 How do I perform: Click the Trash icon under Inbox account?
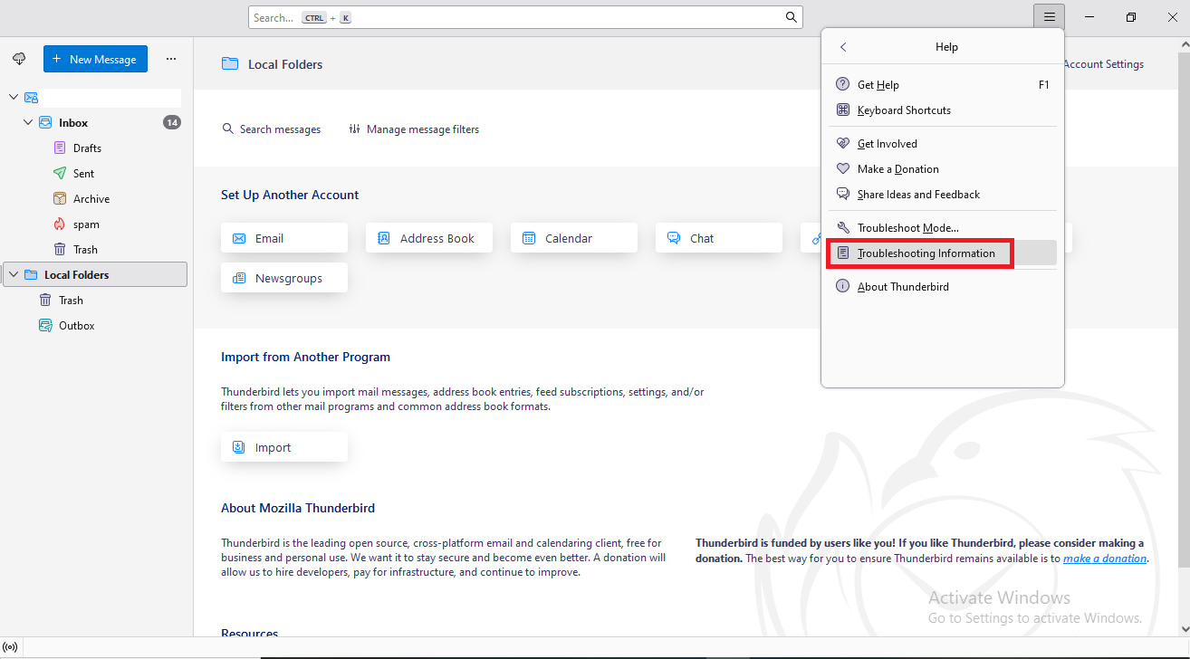click(60, 250)
